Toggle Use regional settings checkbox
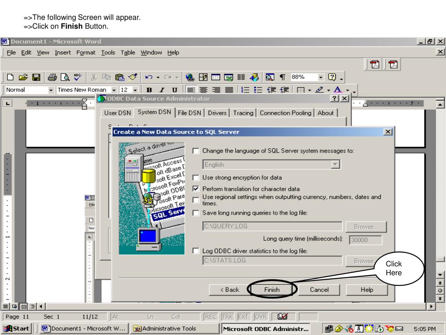The height and width of the screenshot is (335, 446). point(196,200)
